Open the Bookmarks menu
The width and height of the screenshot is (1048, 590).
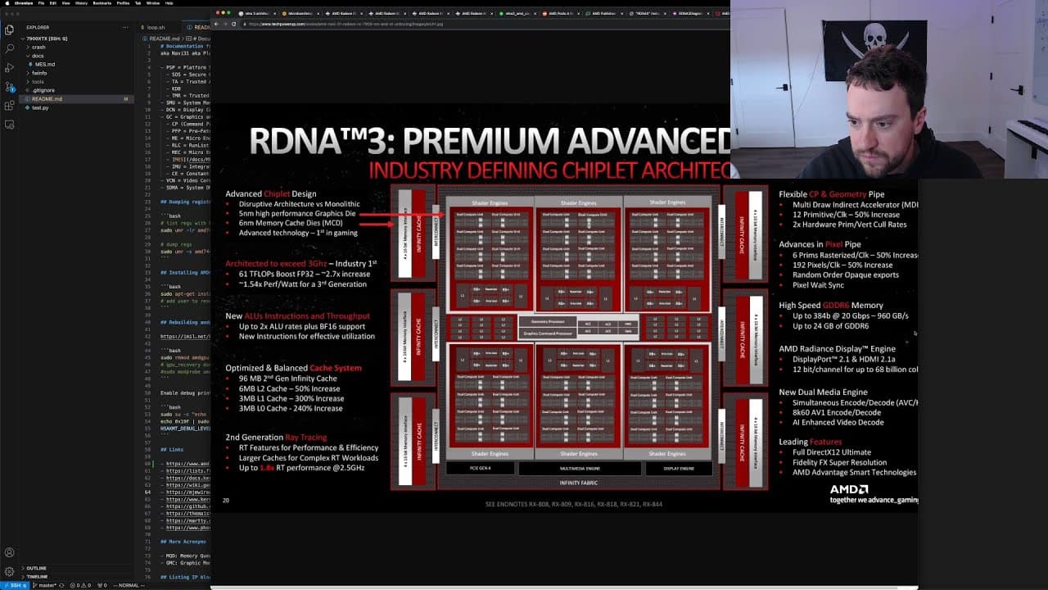coord(102,3)
